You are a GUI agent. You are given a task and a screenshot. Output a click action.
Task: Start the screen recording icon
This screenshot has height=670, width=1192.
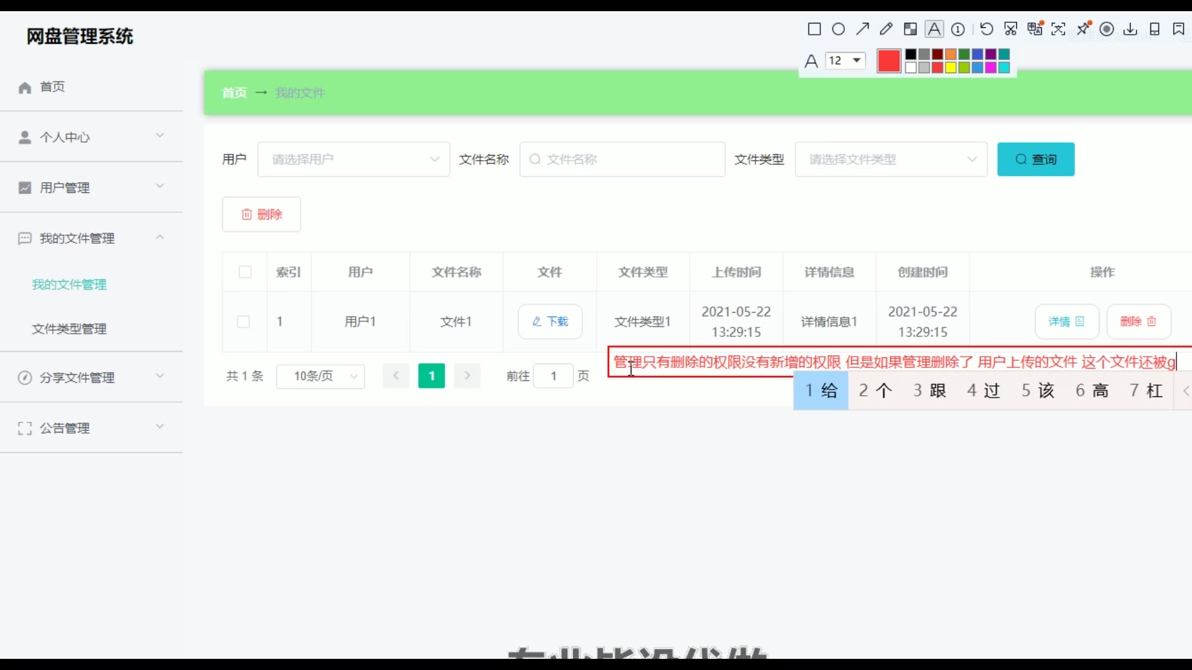(x=1106, y=29)
